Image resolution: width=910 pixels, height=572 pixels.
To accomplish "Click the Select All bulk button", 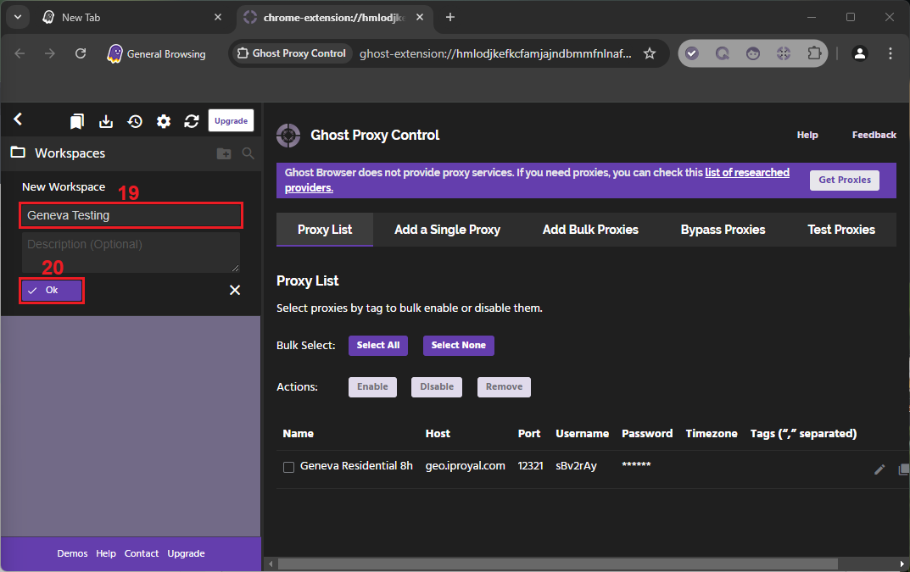I will (377, 345).
